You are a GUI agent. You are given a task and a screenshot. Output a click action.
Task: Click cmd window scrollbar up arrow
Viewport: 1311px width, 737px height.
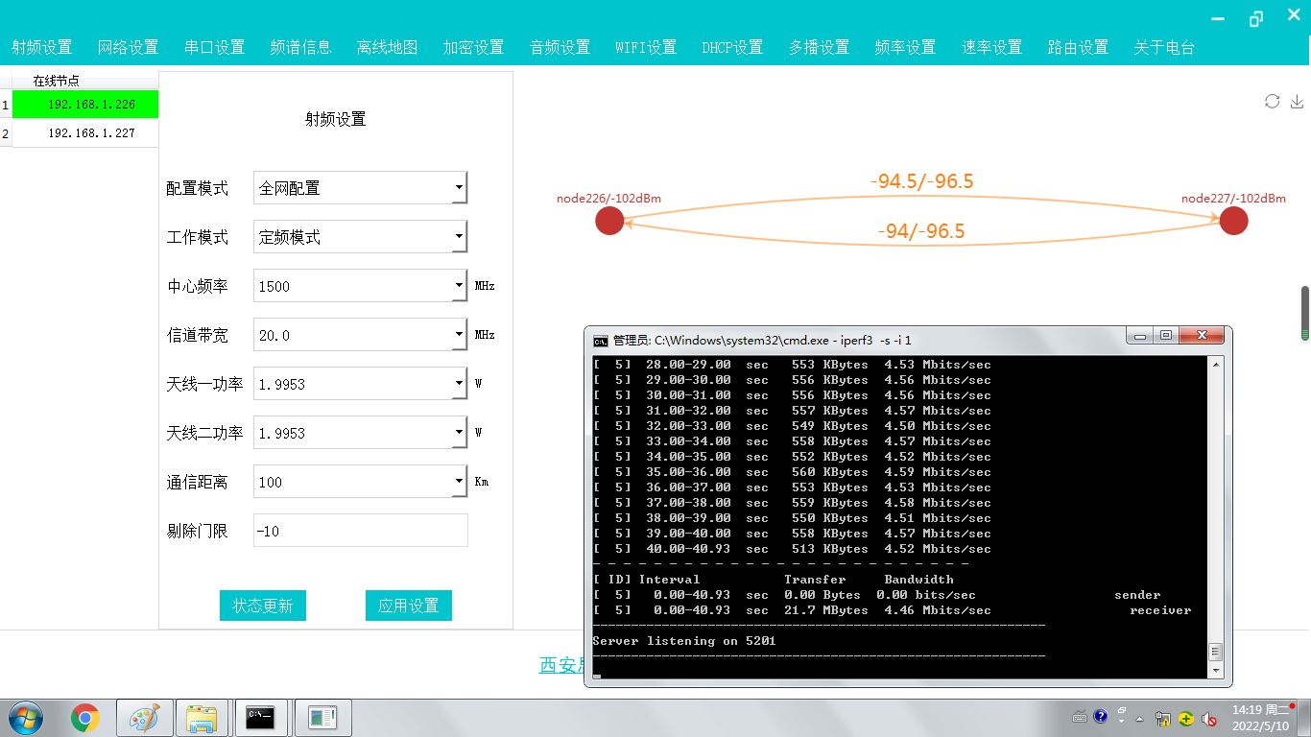tap(1216, 363)
